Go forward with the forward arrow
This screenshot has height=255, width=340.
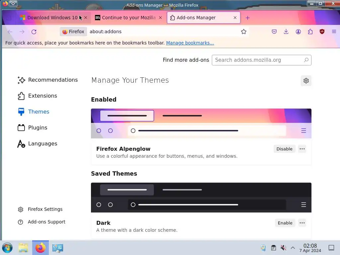point(22,32)
